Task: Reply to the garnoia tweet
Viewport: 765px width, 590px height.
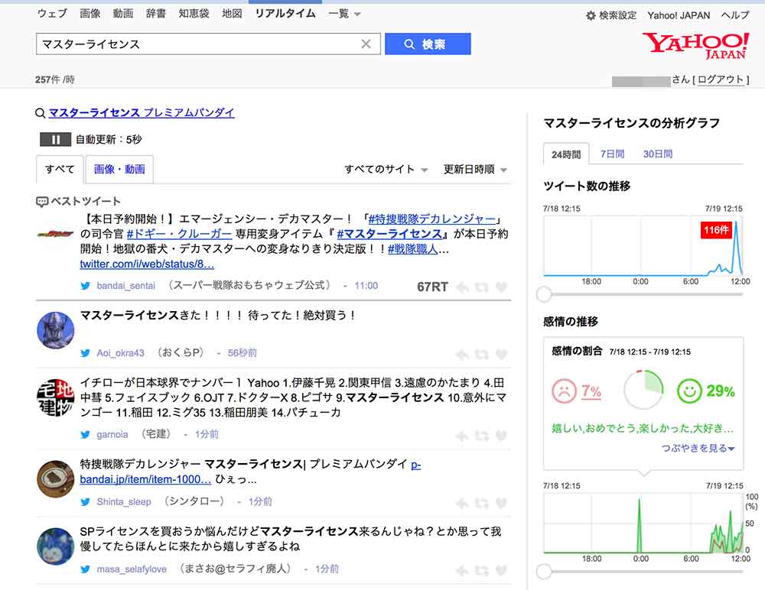Action: [462, 436]
